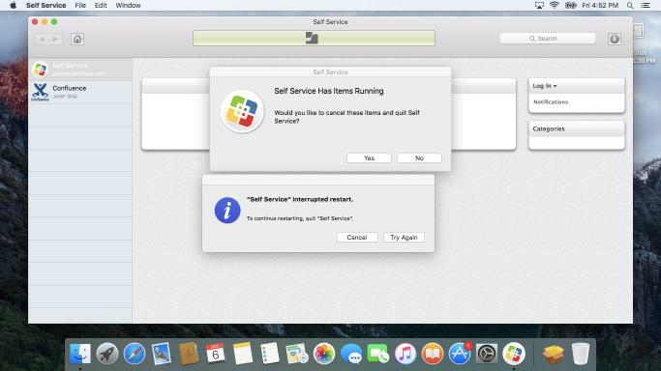The width and height of the screenshot is (661, 371).
Task: Open iBooks from the Dock
Action: (433, 354)
